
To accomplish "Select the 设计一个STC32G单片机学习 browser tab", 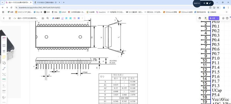I will point(18,3).
